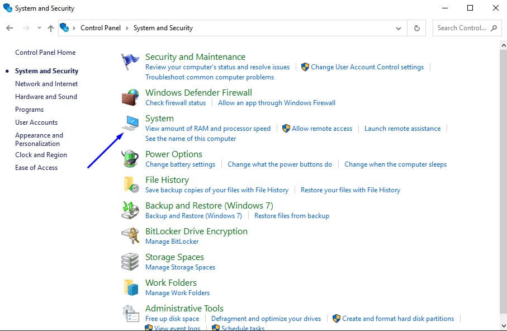Open Appearance and Personalization category
Image resolution: width=507 pixels, height=331 pixels.
[39, 139]
